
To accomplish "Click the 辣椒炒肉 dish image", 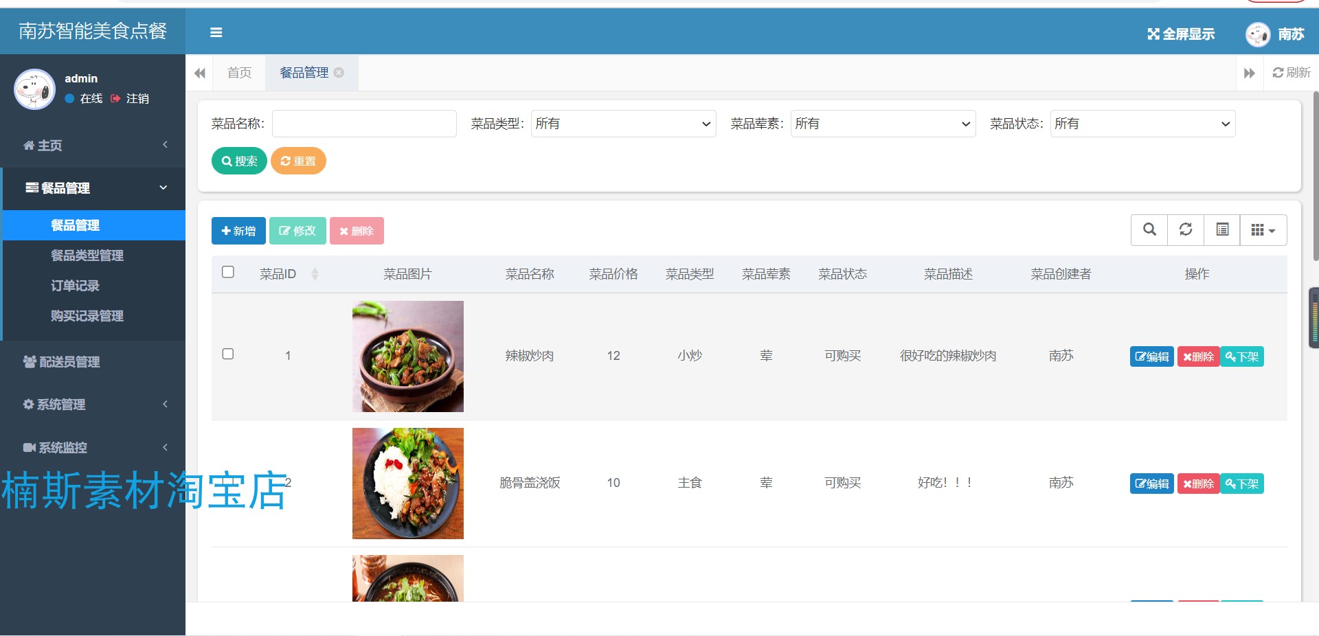I will point(408,356).
